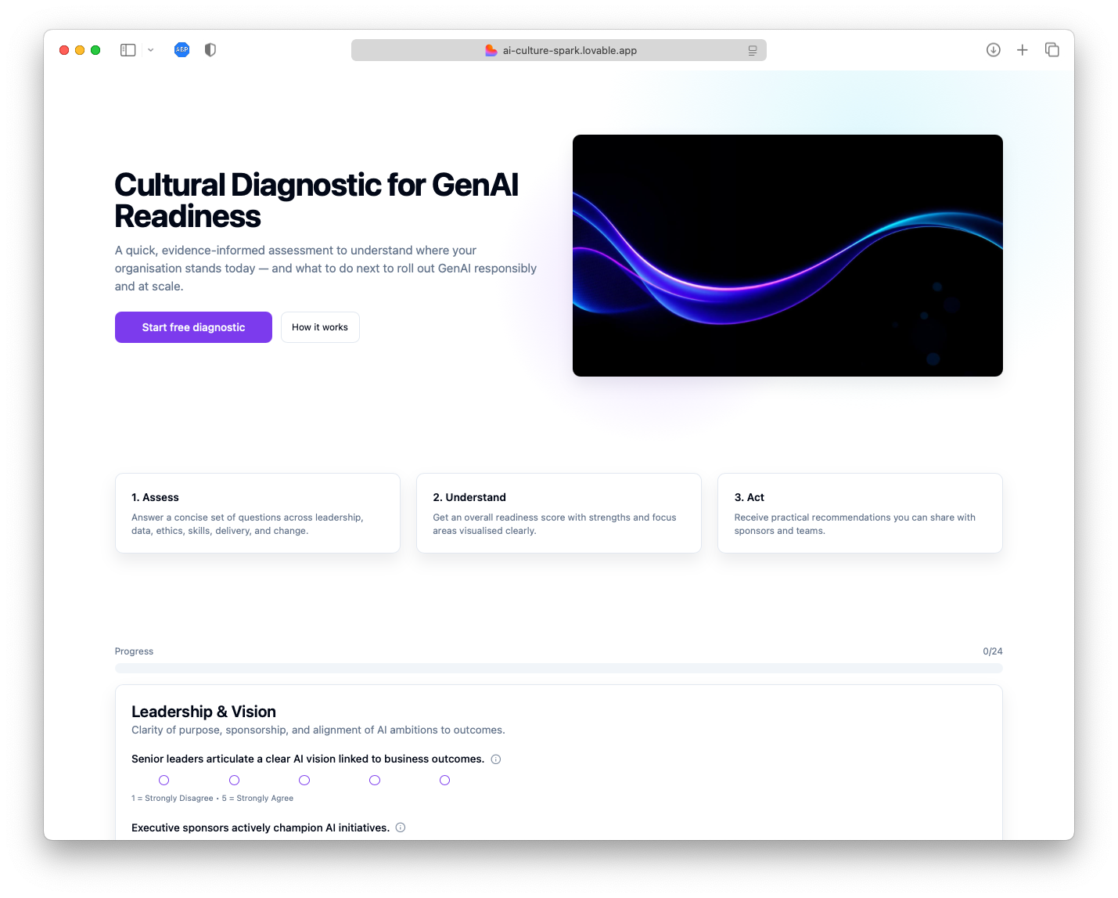
Task: Rate AI vision question as 5 Strongly Agree
Action: (444, 781)
